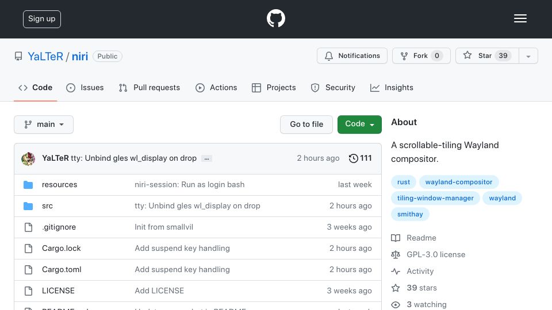The height and width of the screenshot is (310, 552).
Task: Click the repository book icon beside YaLTeR
Action: click(x=18, y=56)
